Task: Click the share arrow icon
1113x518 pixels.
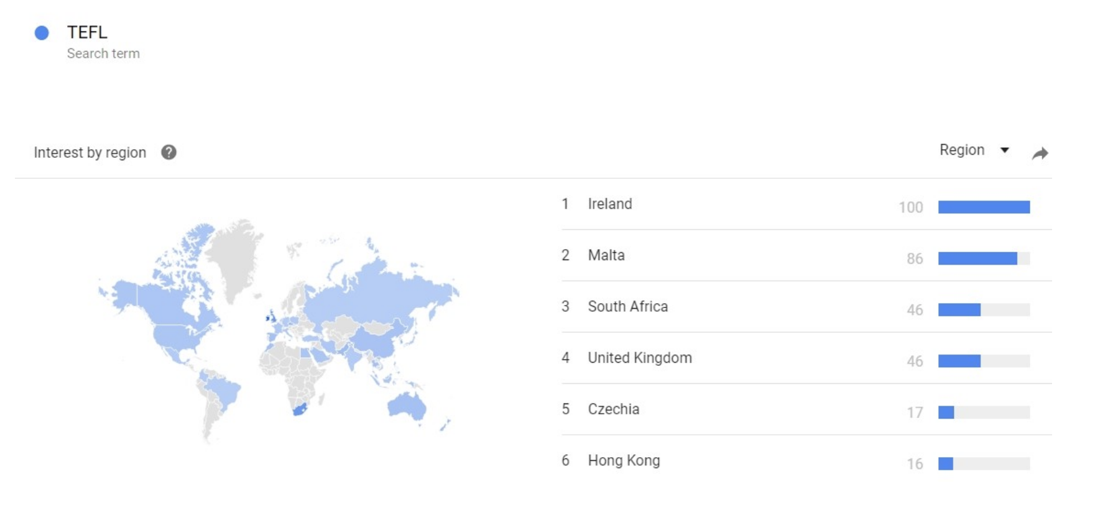Action: pos(1040,153)
